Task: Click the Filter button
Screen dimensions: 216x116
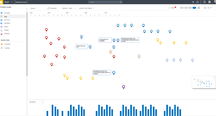Action: pyautogui.click(x=172, y=8)
